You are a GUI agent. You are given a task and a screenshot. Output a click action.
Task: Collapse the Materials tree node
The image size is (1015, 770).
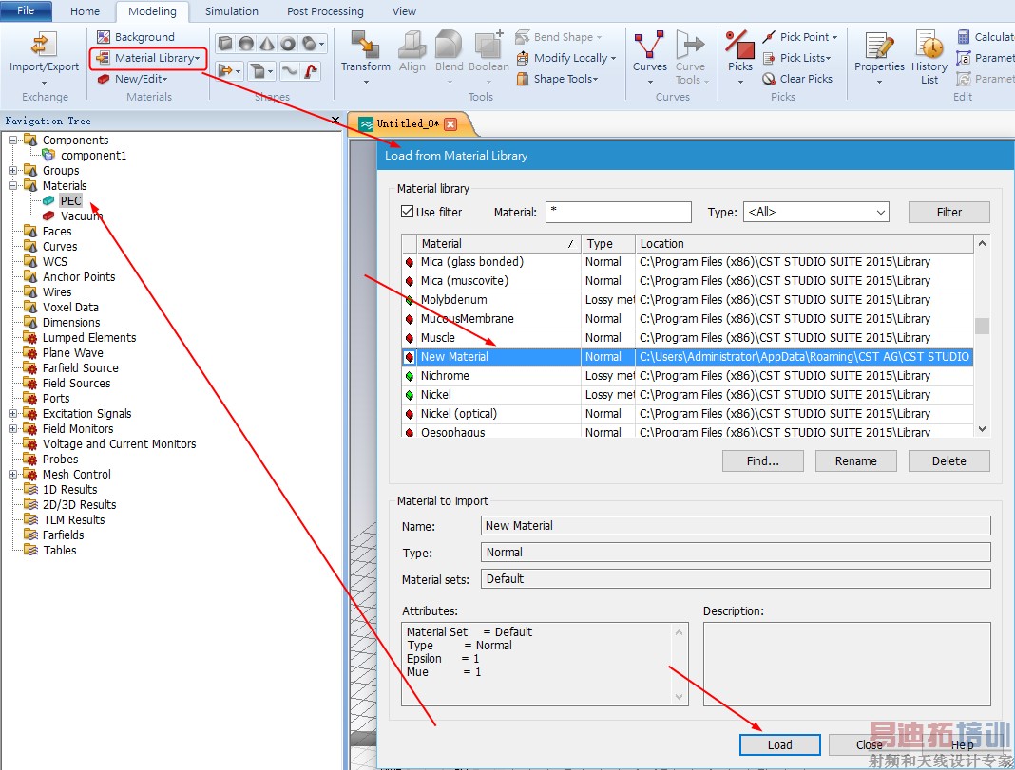(12, 185)
